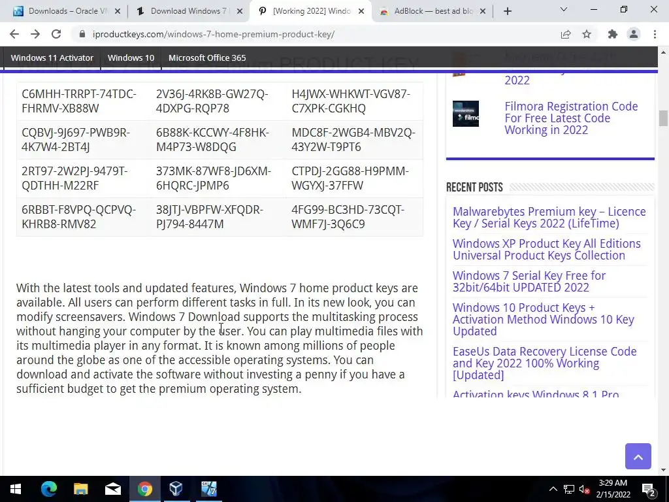Open Malwarebytes Premium key post link

[x=549, y=217]
